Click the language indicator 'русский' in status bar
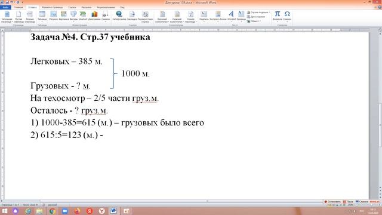 pyautogui.click(x=52, y=205)
